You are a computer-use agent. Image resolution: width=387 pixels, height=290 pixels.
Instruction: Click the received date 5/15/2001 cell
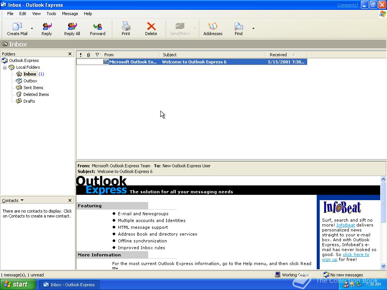[286, 62]
